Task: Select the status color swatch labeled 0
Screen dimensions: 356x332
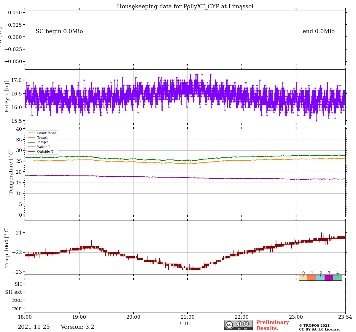Action: click(303, 278)
